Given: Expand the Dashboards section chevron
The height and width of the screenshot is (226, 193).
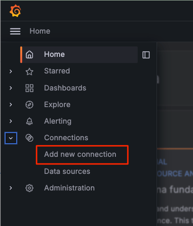Looking at the screenshot, I should point(11,88).
